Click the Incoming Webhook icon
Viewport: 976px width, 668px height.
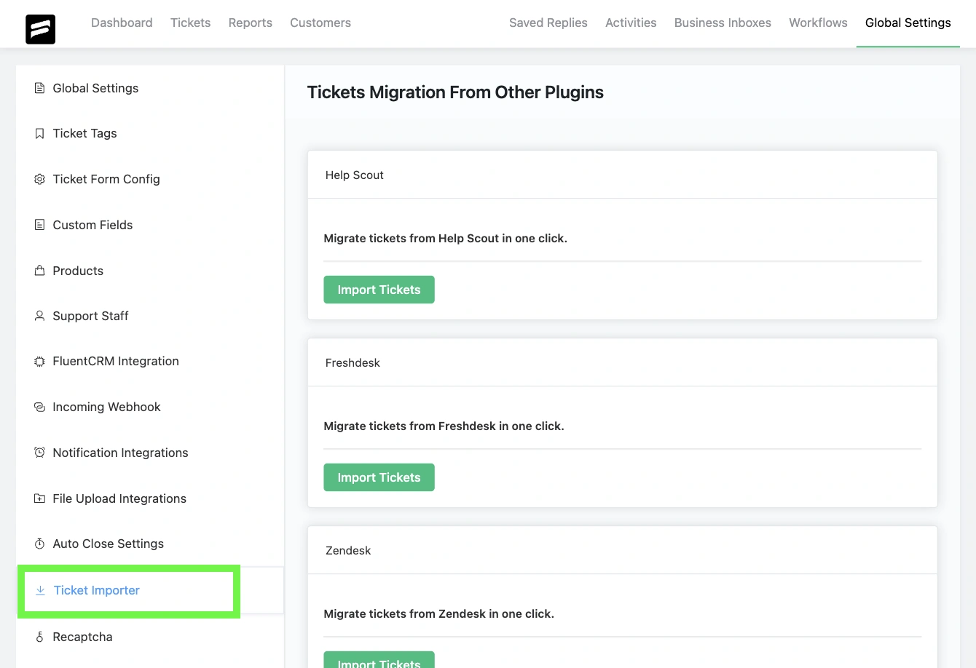[x=39, y=407]
